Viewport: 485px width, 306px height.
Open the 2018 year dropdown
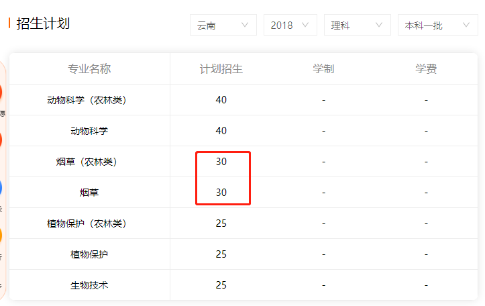pos(290,25)
